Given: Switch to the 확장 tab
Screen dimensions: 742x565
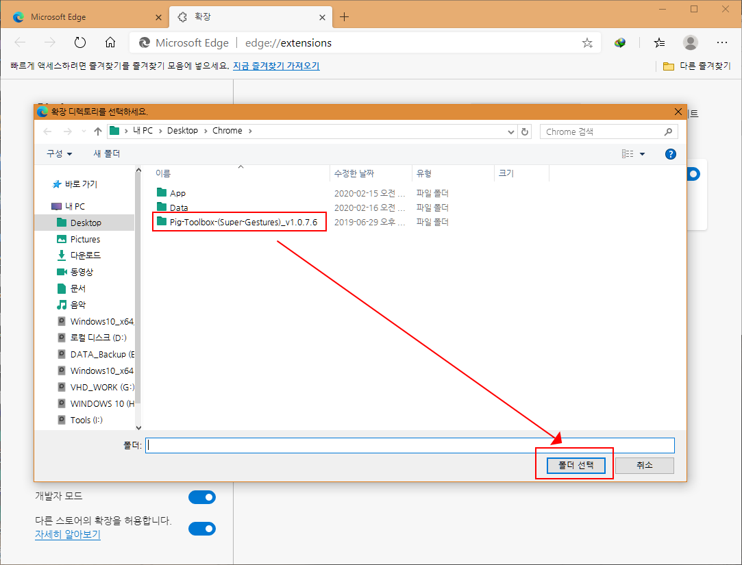Looking at the screenshot, I should (251, 17).
